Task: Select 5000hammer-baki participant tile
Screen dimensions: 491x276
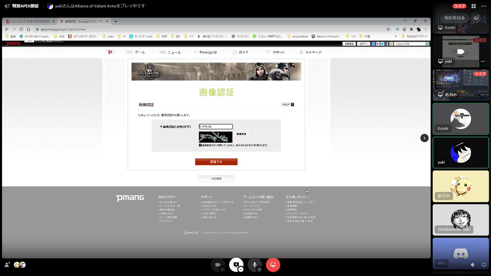Action: (461, 220)
